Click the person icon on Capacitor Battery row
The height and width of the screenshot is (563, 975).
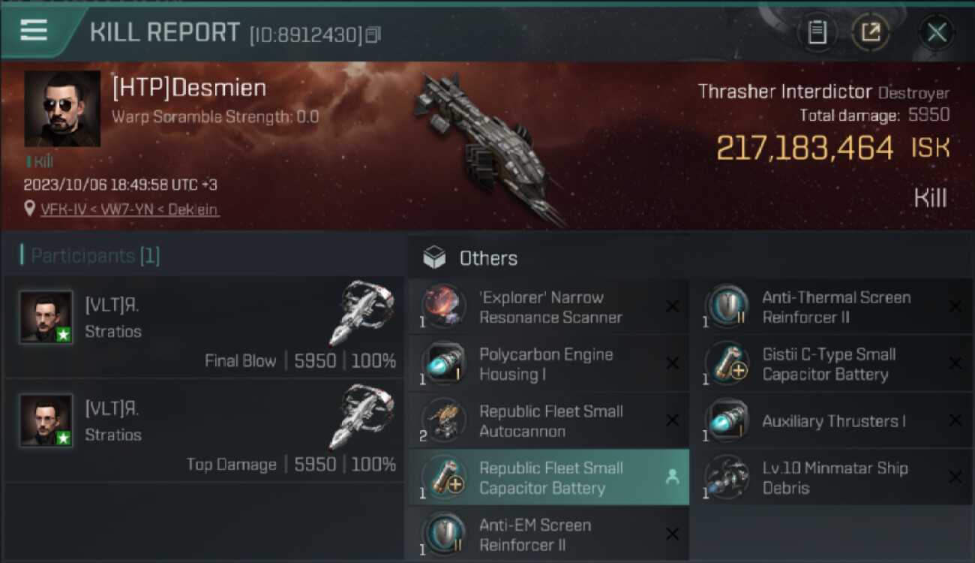pos(672,477)
